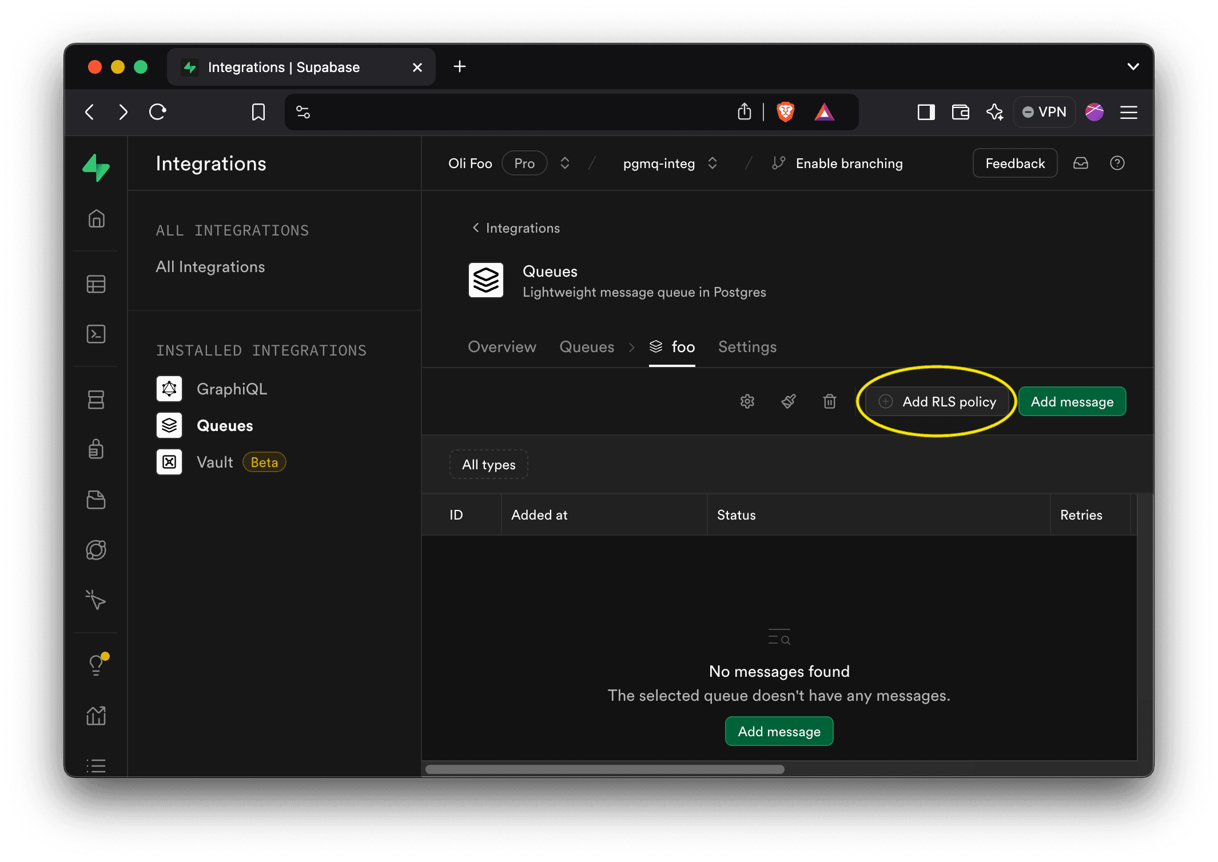Screen dimensions: 1218x862
Task: Switch to the Overview tab
Action: [501, 347]
